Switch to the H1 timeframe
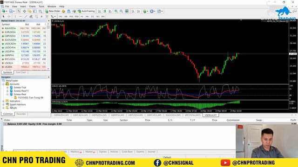 [82, 17]
